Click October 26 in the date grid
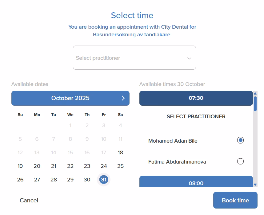 tap(20, 180)
